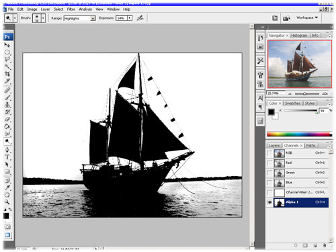Save selection as channel button

pos(305,245)
